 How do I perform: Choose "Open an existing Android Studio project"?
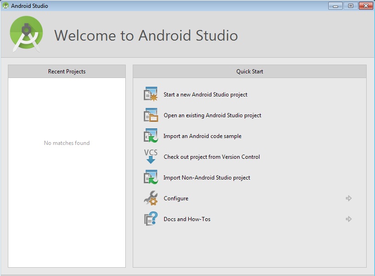point(212,115)
